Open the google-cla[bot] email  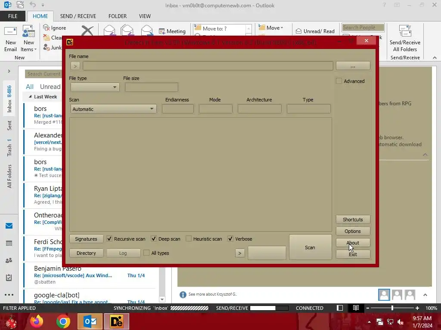90,296
